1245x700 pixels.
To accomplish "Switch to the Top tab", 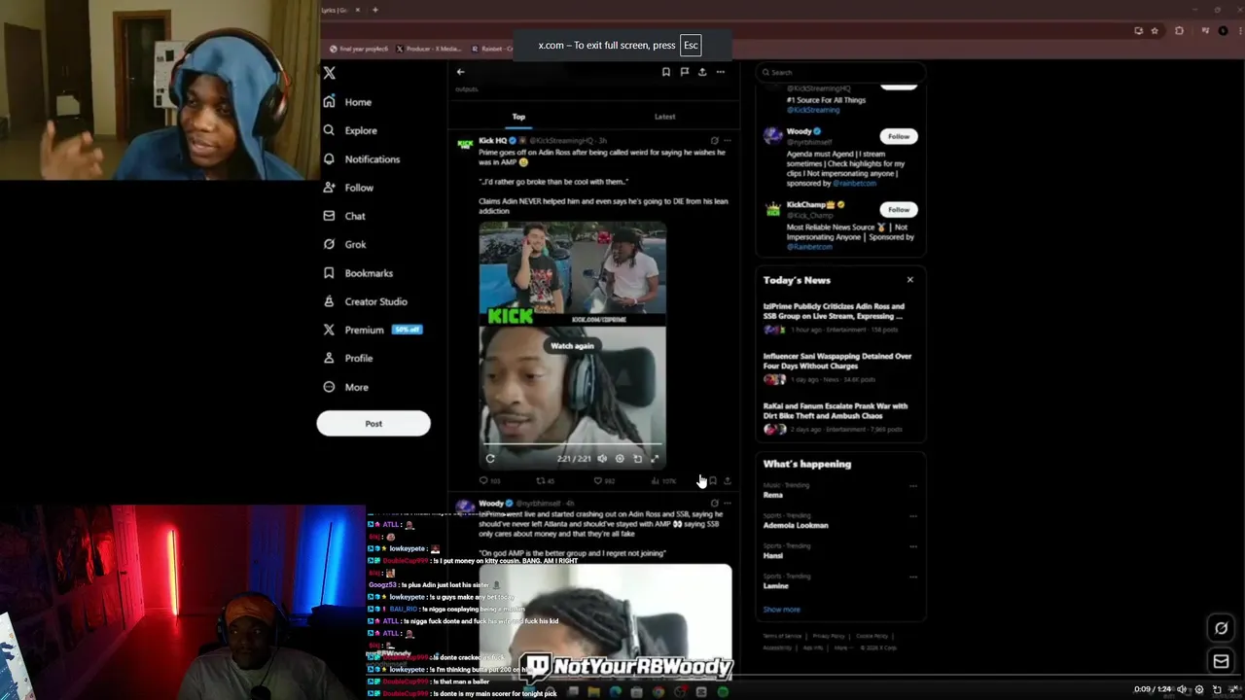I will pyautogui.click(x=519, y=117).
